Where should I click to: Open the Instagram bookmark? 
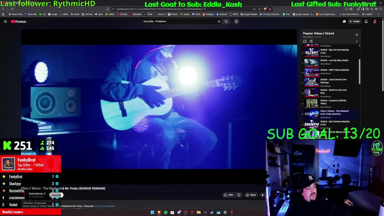click(208, 14)
